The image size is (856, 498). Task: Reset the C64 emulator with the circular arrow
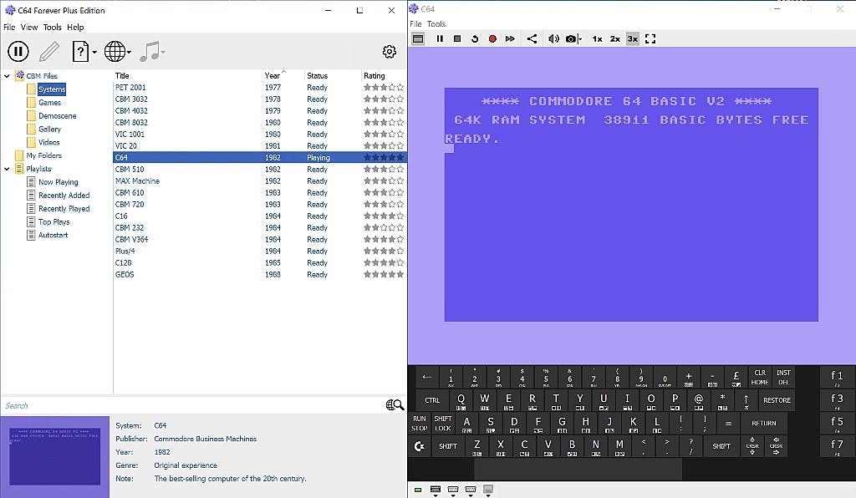475,38
